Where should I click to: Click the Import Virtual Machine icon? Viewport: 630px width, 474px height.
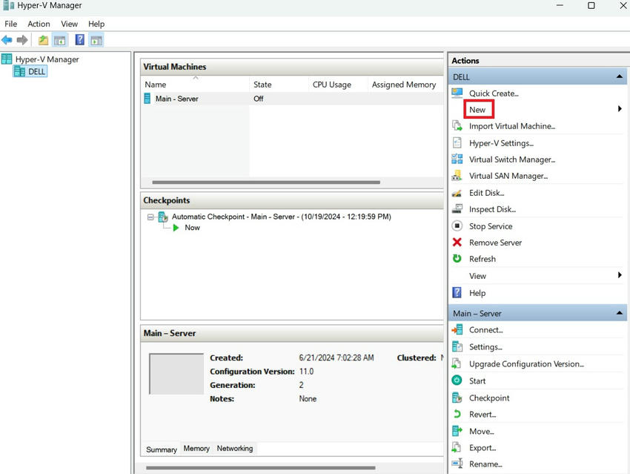click(457, 126)
